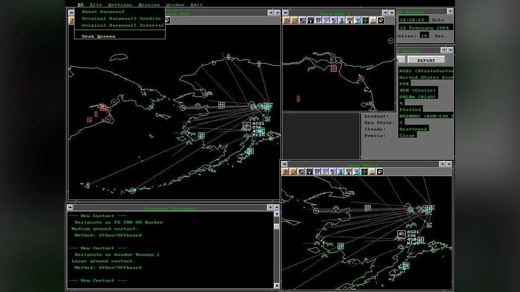Click the down-arrow button on Time Status title bar

(450, 11)
